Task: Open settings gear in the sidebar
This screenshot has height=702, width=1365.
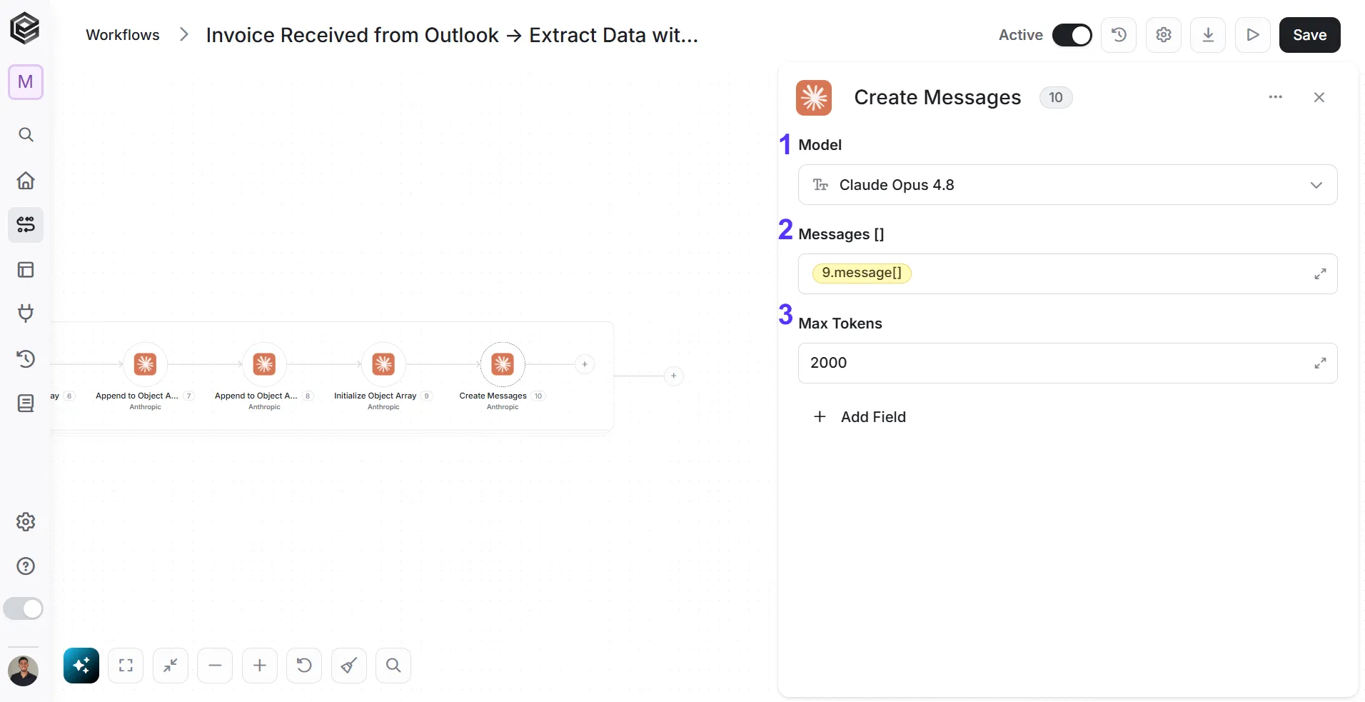Action: [26, 522]
